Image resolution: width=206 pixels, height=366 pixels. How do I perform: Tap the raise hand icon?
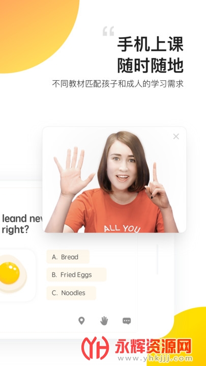104,321
